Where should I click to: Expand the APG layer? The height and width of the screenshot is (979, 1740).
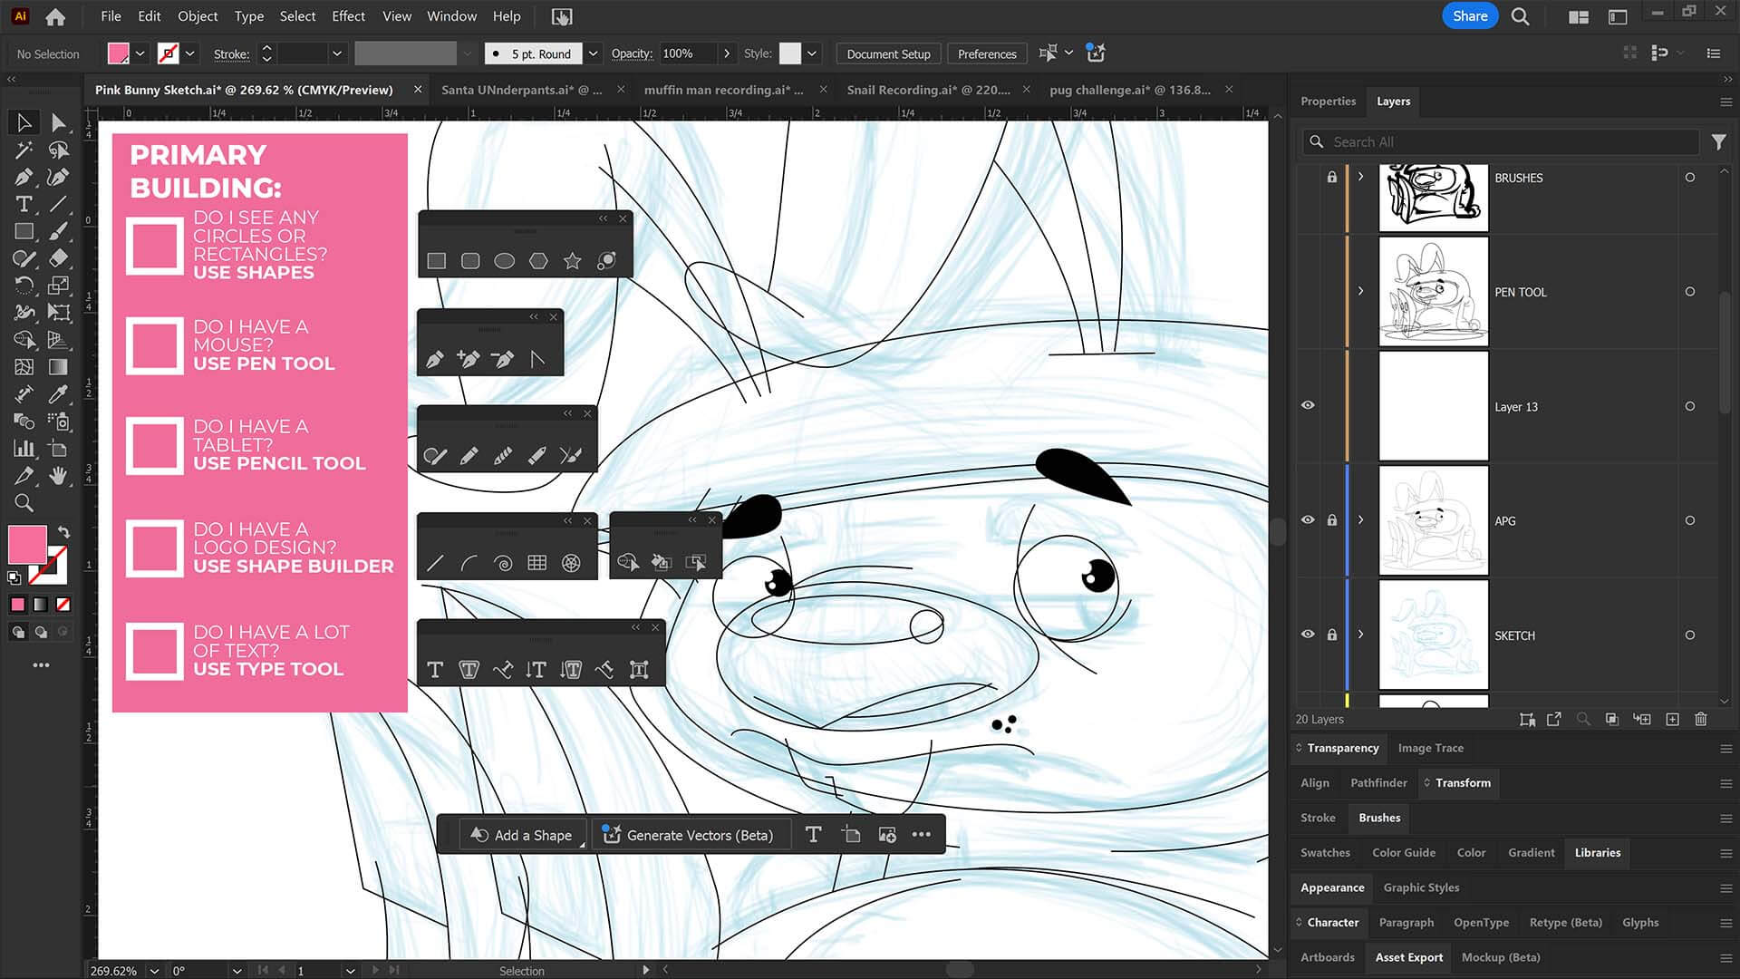point(1360,519)
